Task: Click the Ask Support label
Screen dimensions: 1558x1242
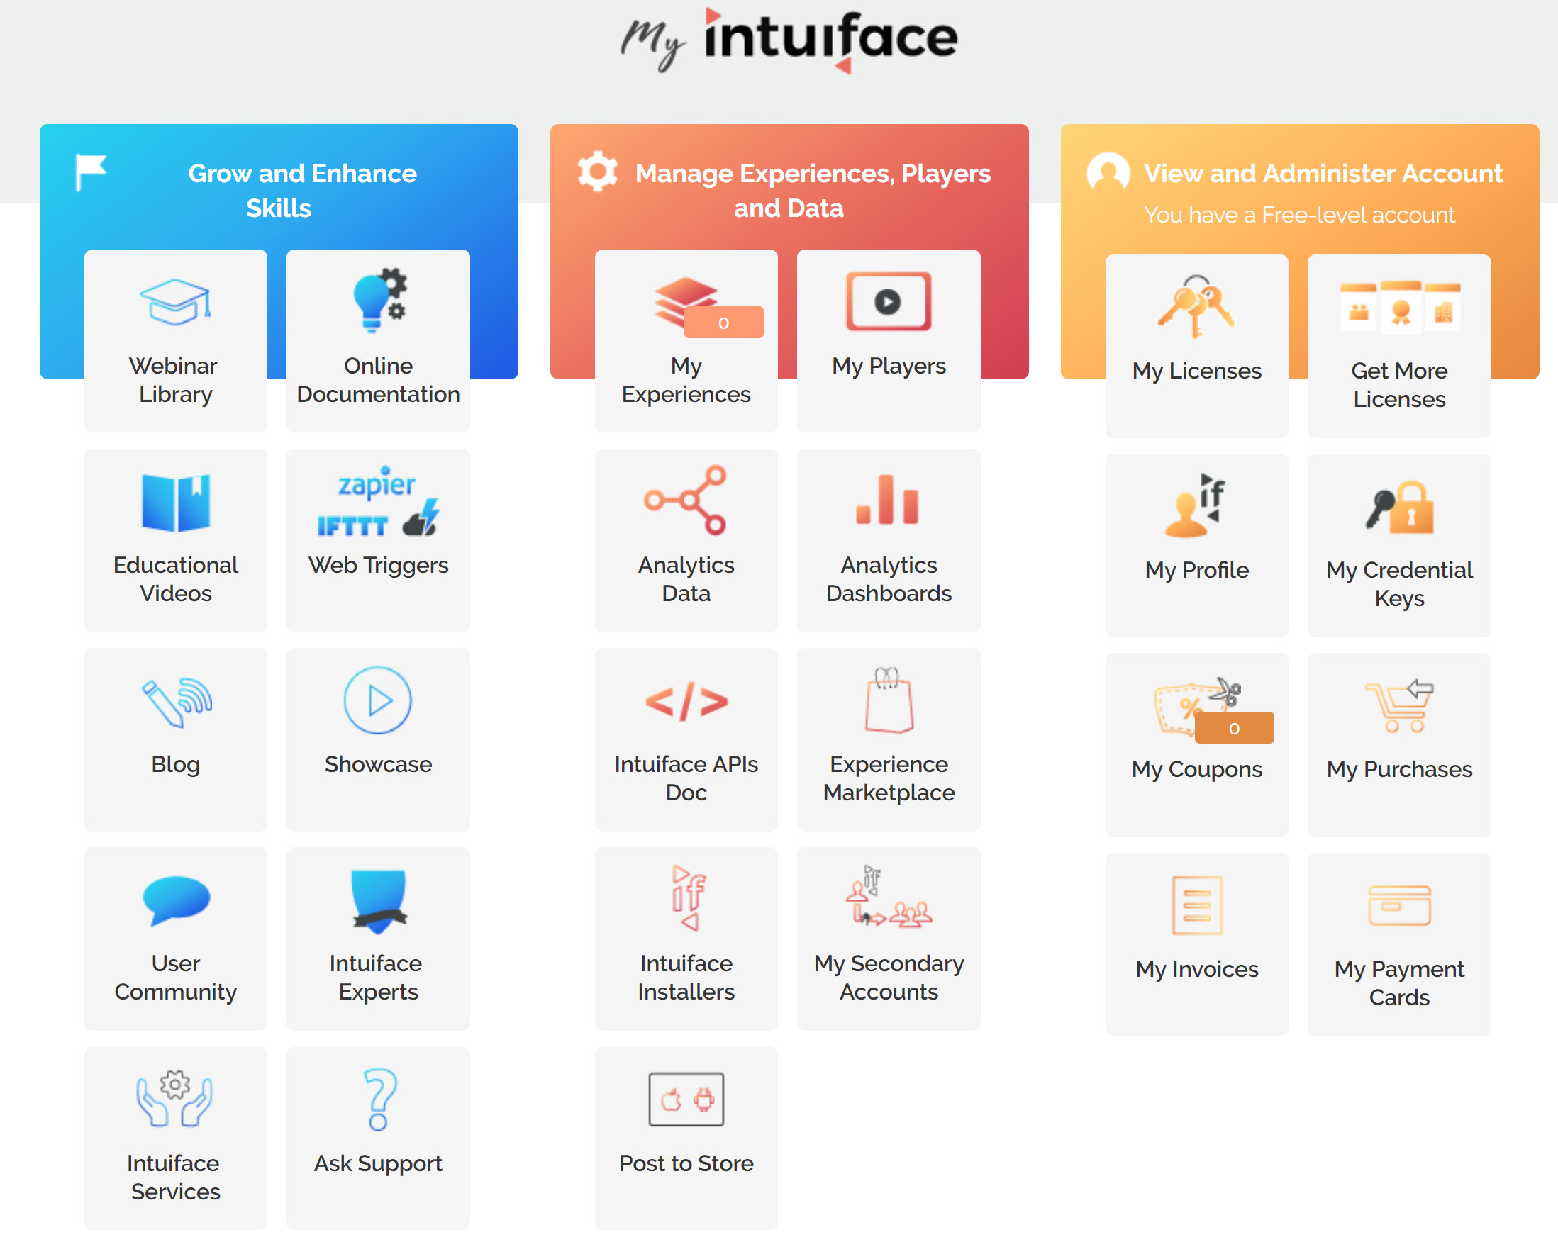Action: click(378, 1163)
